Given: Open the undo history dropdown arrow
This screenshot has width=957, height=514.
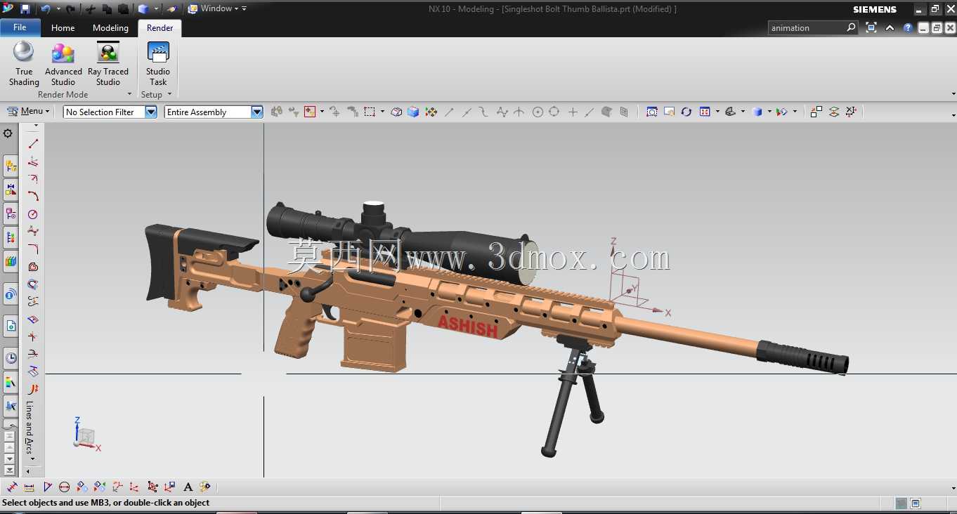Looking at the screenshot, I should click(x=58, y=9).
